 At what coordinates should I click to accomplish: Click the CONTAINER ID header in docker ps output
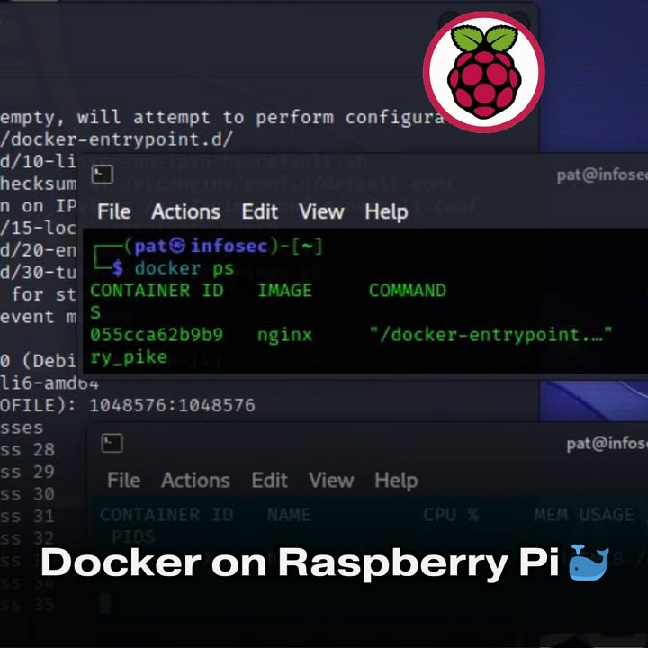click(x=157, y=291)
